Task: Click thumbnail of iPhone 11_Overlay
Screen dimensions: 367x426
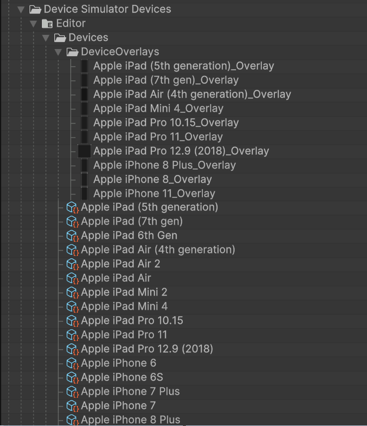Action: (x=84, y=193)
